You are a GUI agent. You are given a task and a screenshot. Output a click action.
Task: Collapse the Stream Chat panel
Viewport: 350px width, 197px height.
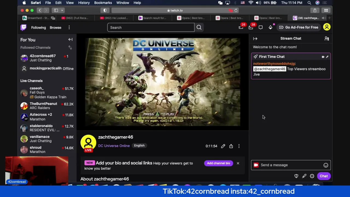pyautogui.click(x=255, y=39)
